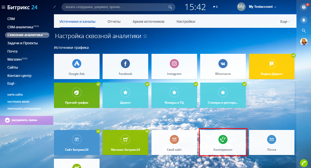Open Почта in the left menu
311x168 pixels.
(x=13, y=51)
